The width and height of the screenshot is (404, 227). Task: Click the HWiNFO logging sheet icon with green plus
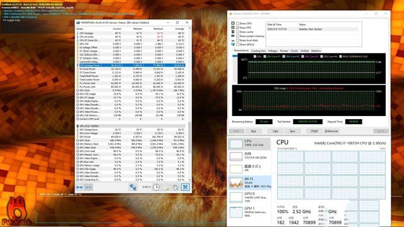(x=165, y=187)
